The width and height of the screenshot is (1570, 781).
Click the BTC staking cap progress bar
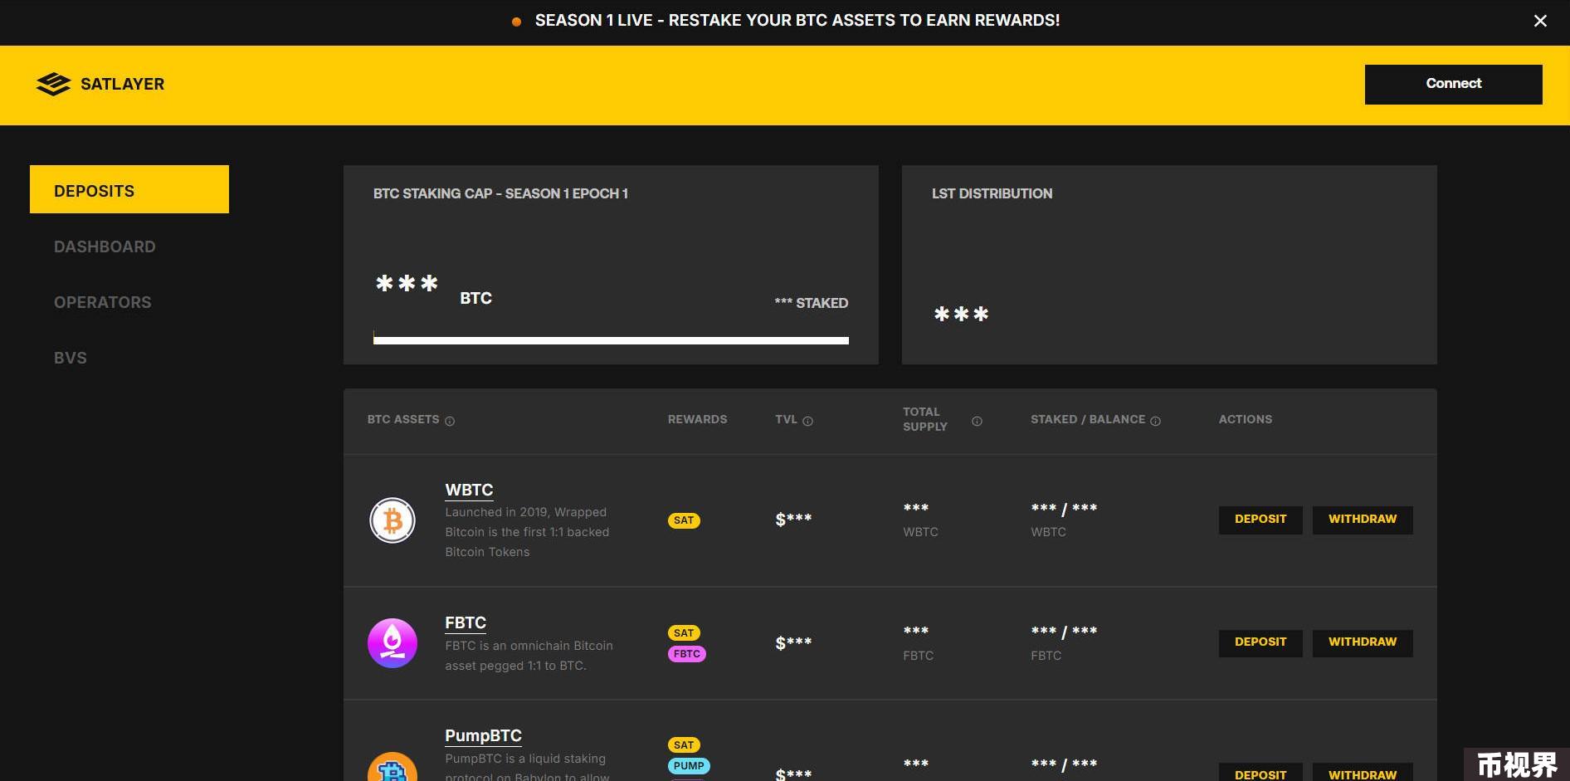click(x=611, y=339)
